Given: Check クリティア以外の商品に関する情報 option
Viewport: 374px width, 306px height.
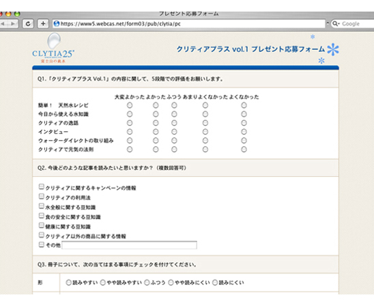Looking at the screenshot, I should pyautogui.click(x=42, y=235).
